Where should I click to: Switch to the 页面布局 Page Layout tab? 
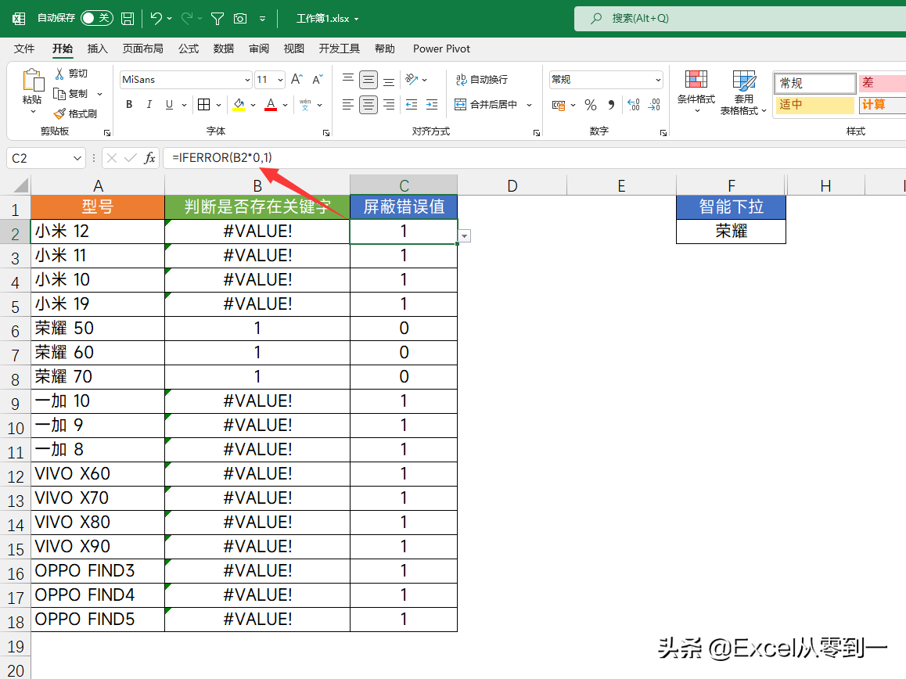pos(142,48)
